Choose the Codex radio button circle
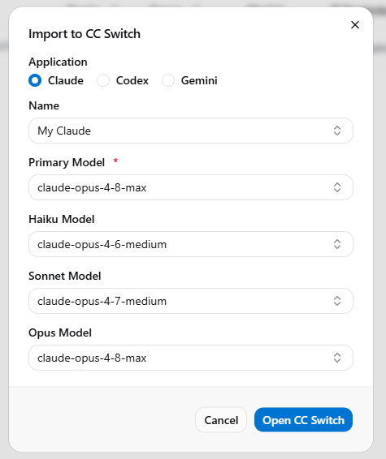Screen dimensions: 386x459 click(x=103, y=80)
